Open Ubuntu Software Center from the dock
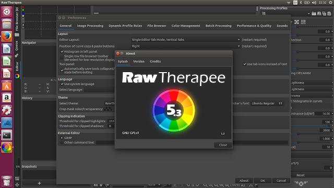The width and height of the screenshot is (334, 188). (7, 86)
